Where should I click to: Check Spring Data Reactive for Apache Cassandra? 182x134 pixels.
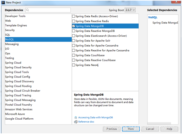click(73, 50)
